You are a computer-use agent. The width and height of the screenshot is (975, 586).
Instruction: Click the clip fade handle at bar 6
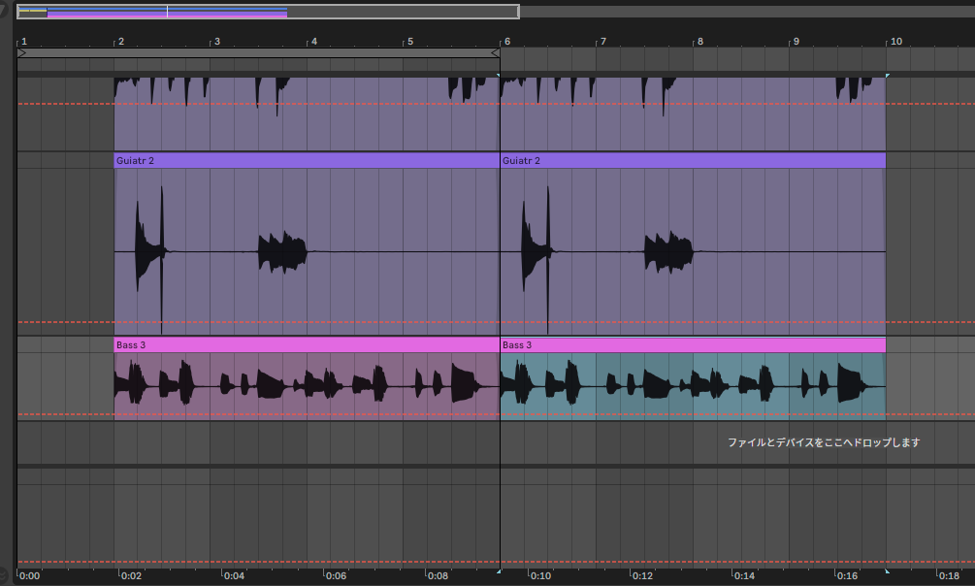coord(500,75)
